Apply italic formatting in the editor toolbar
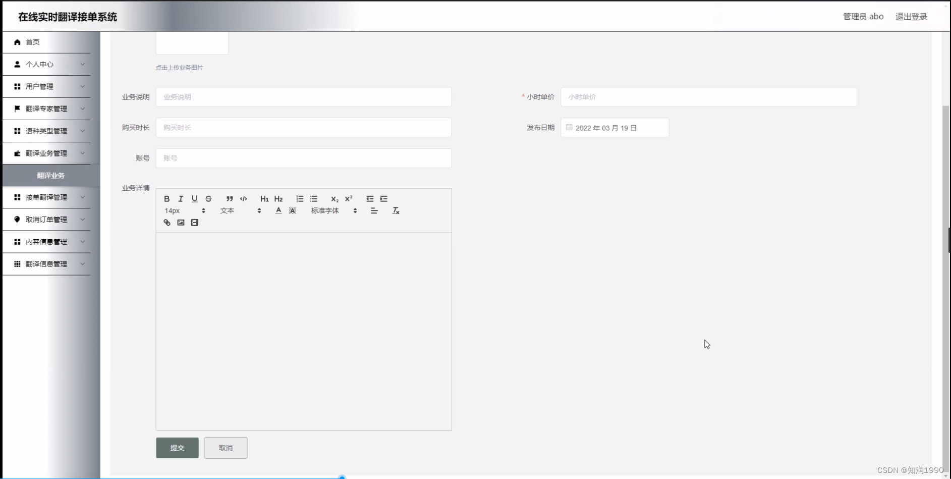Screen dimensions: 951x479 click(x=180, y=198)
